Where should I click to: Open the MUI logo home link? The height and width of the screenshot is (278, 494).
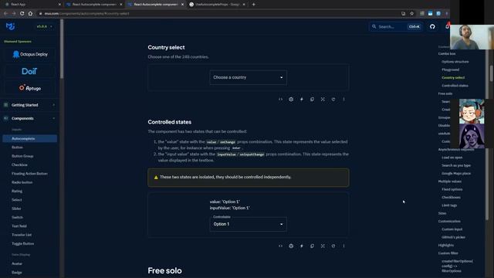[10, 26]
